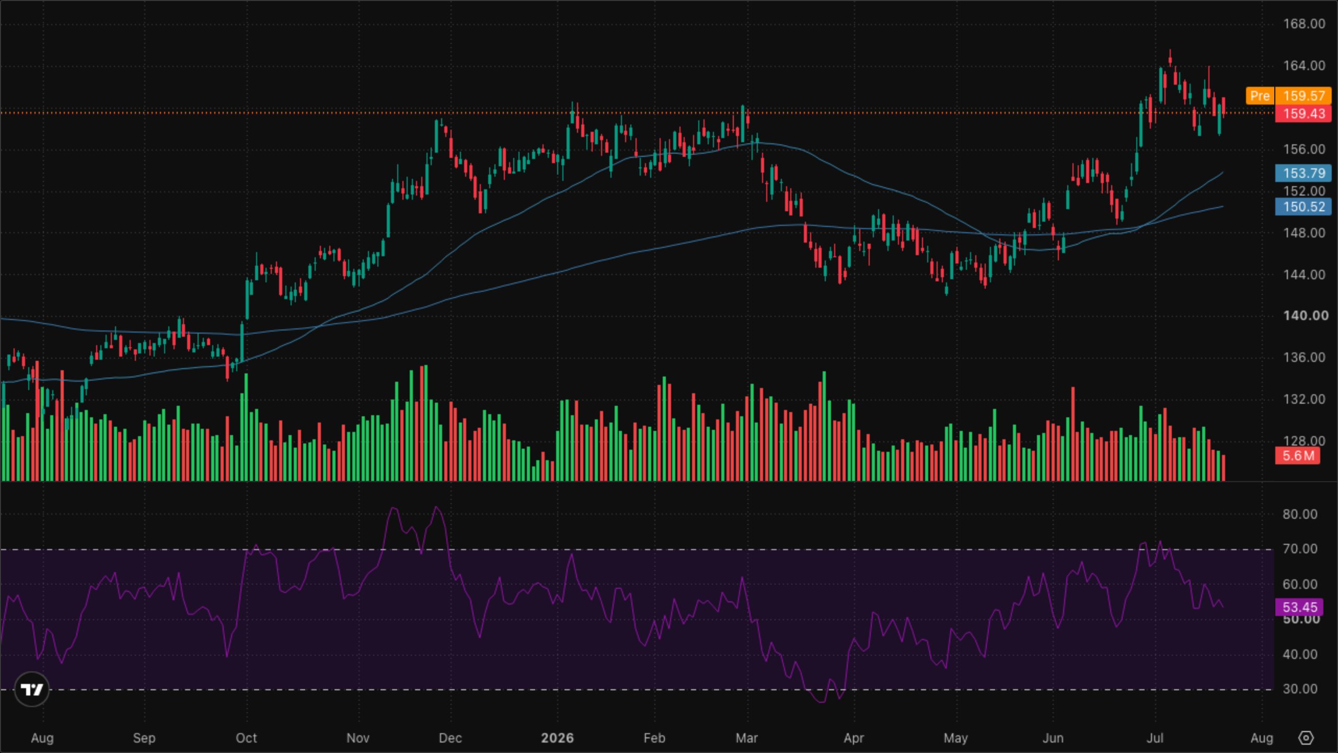Click the Jul label on time axis
Image resolution: width=1338 pixels, height=753 pixels.
tap(1155, 738)
